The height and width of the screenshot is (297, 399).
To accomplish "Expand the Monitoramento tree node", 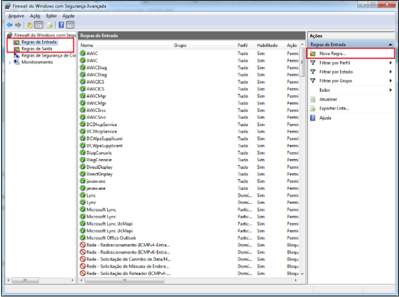I will (10, 62).
